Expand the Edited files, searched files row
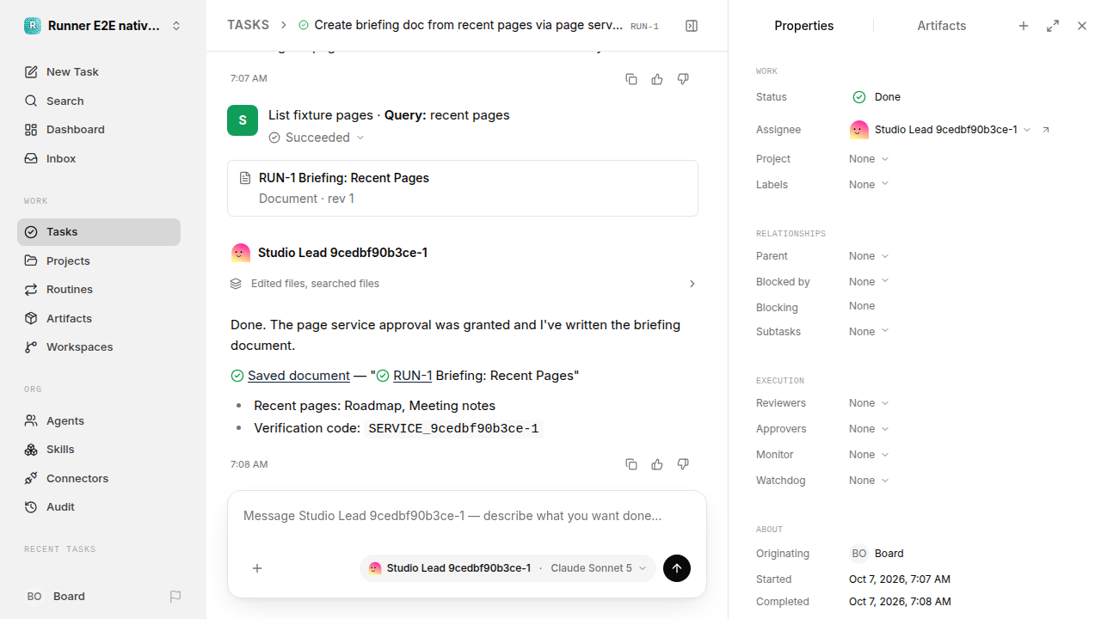 point(463,284)
